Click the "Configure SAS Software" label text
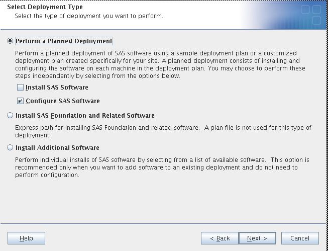 click(62, 101)
